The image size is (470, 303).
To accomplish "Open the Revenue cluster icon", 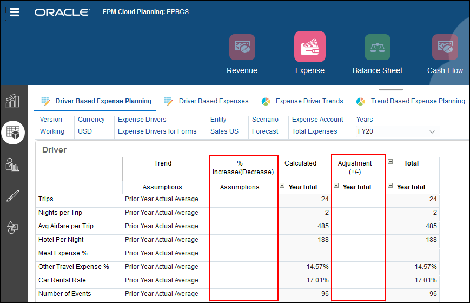I will pyautogui.click(x=242, y=47).
